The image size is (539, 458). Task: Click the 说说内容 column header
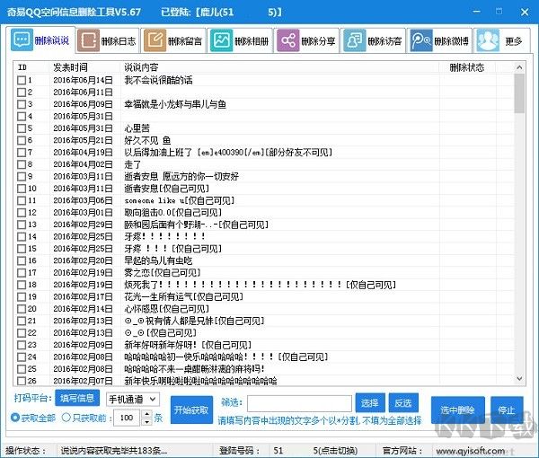click(141, 67)
